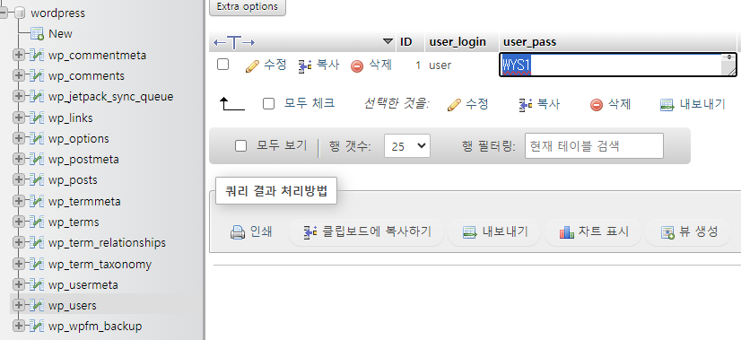This screenshot has width=741, height=340.
Task: Click the New table icon under wordpress
Action: pos(37,34)
